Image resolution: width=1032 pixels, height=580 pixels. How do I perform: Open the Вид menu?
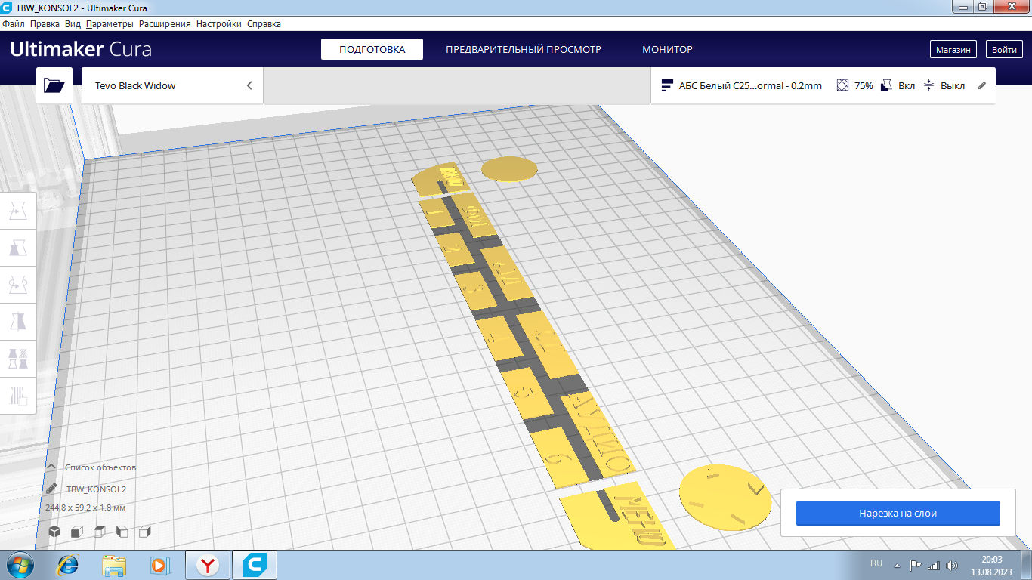coord(73,23)
